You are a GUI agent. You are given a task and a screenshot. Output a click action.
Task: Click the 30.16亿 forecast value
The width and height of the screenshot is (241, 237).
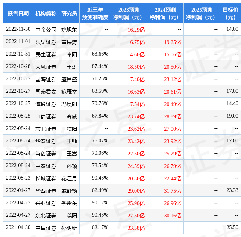tap(173, 216)
